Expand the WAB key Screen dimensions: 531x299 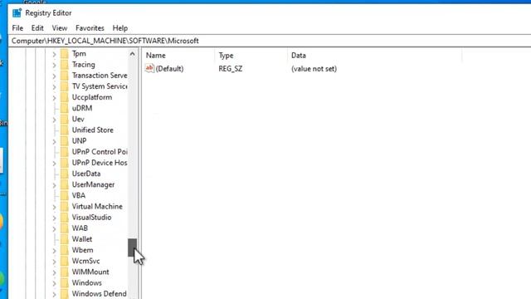tap(54, 228)
